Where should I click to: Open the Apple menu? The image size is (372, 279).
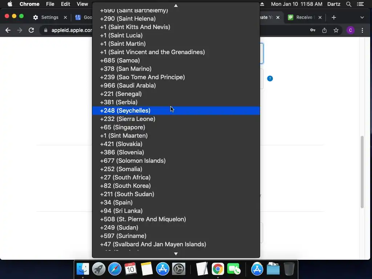tap(10, 4)
